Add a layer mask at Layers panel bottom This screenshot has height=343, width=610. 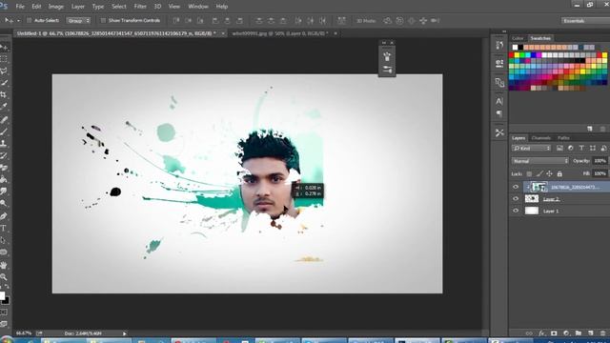pos(554,333)
